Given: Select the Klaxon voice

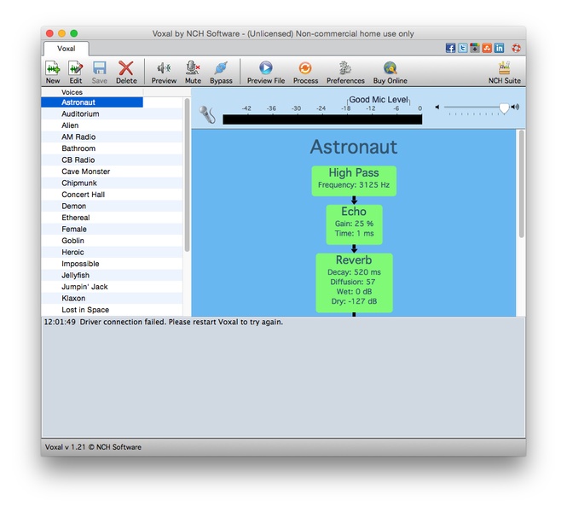Looking at the screenshot, I should [x=112, y=299].
